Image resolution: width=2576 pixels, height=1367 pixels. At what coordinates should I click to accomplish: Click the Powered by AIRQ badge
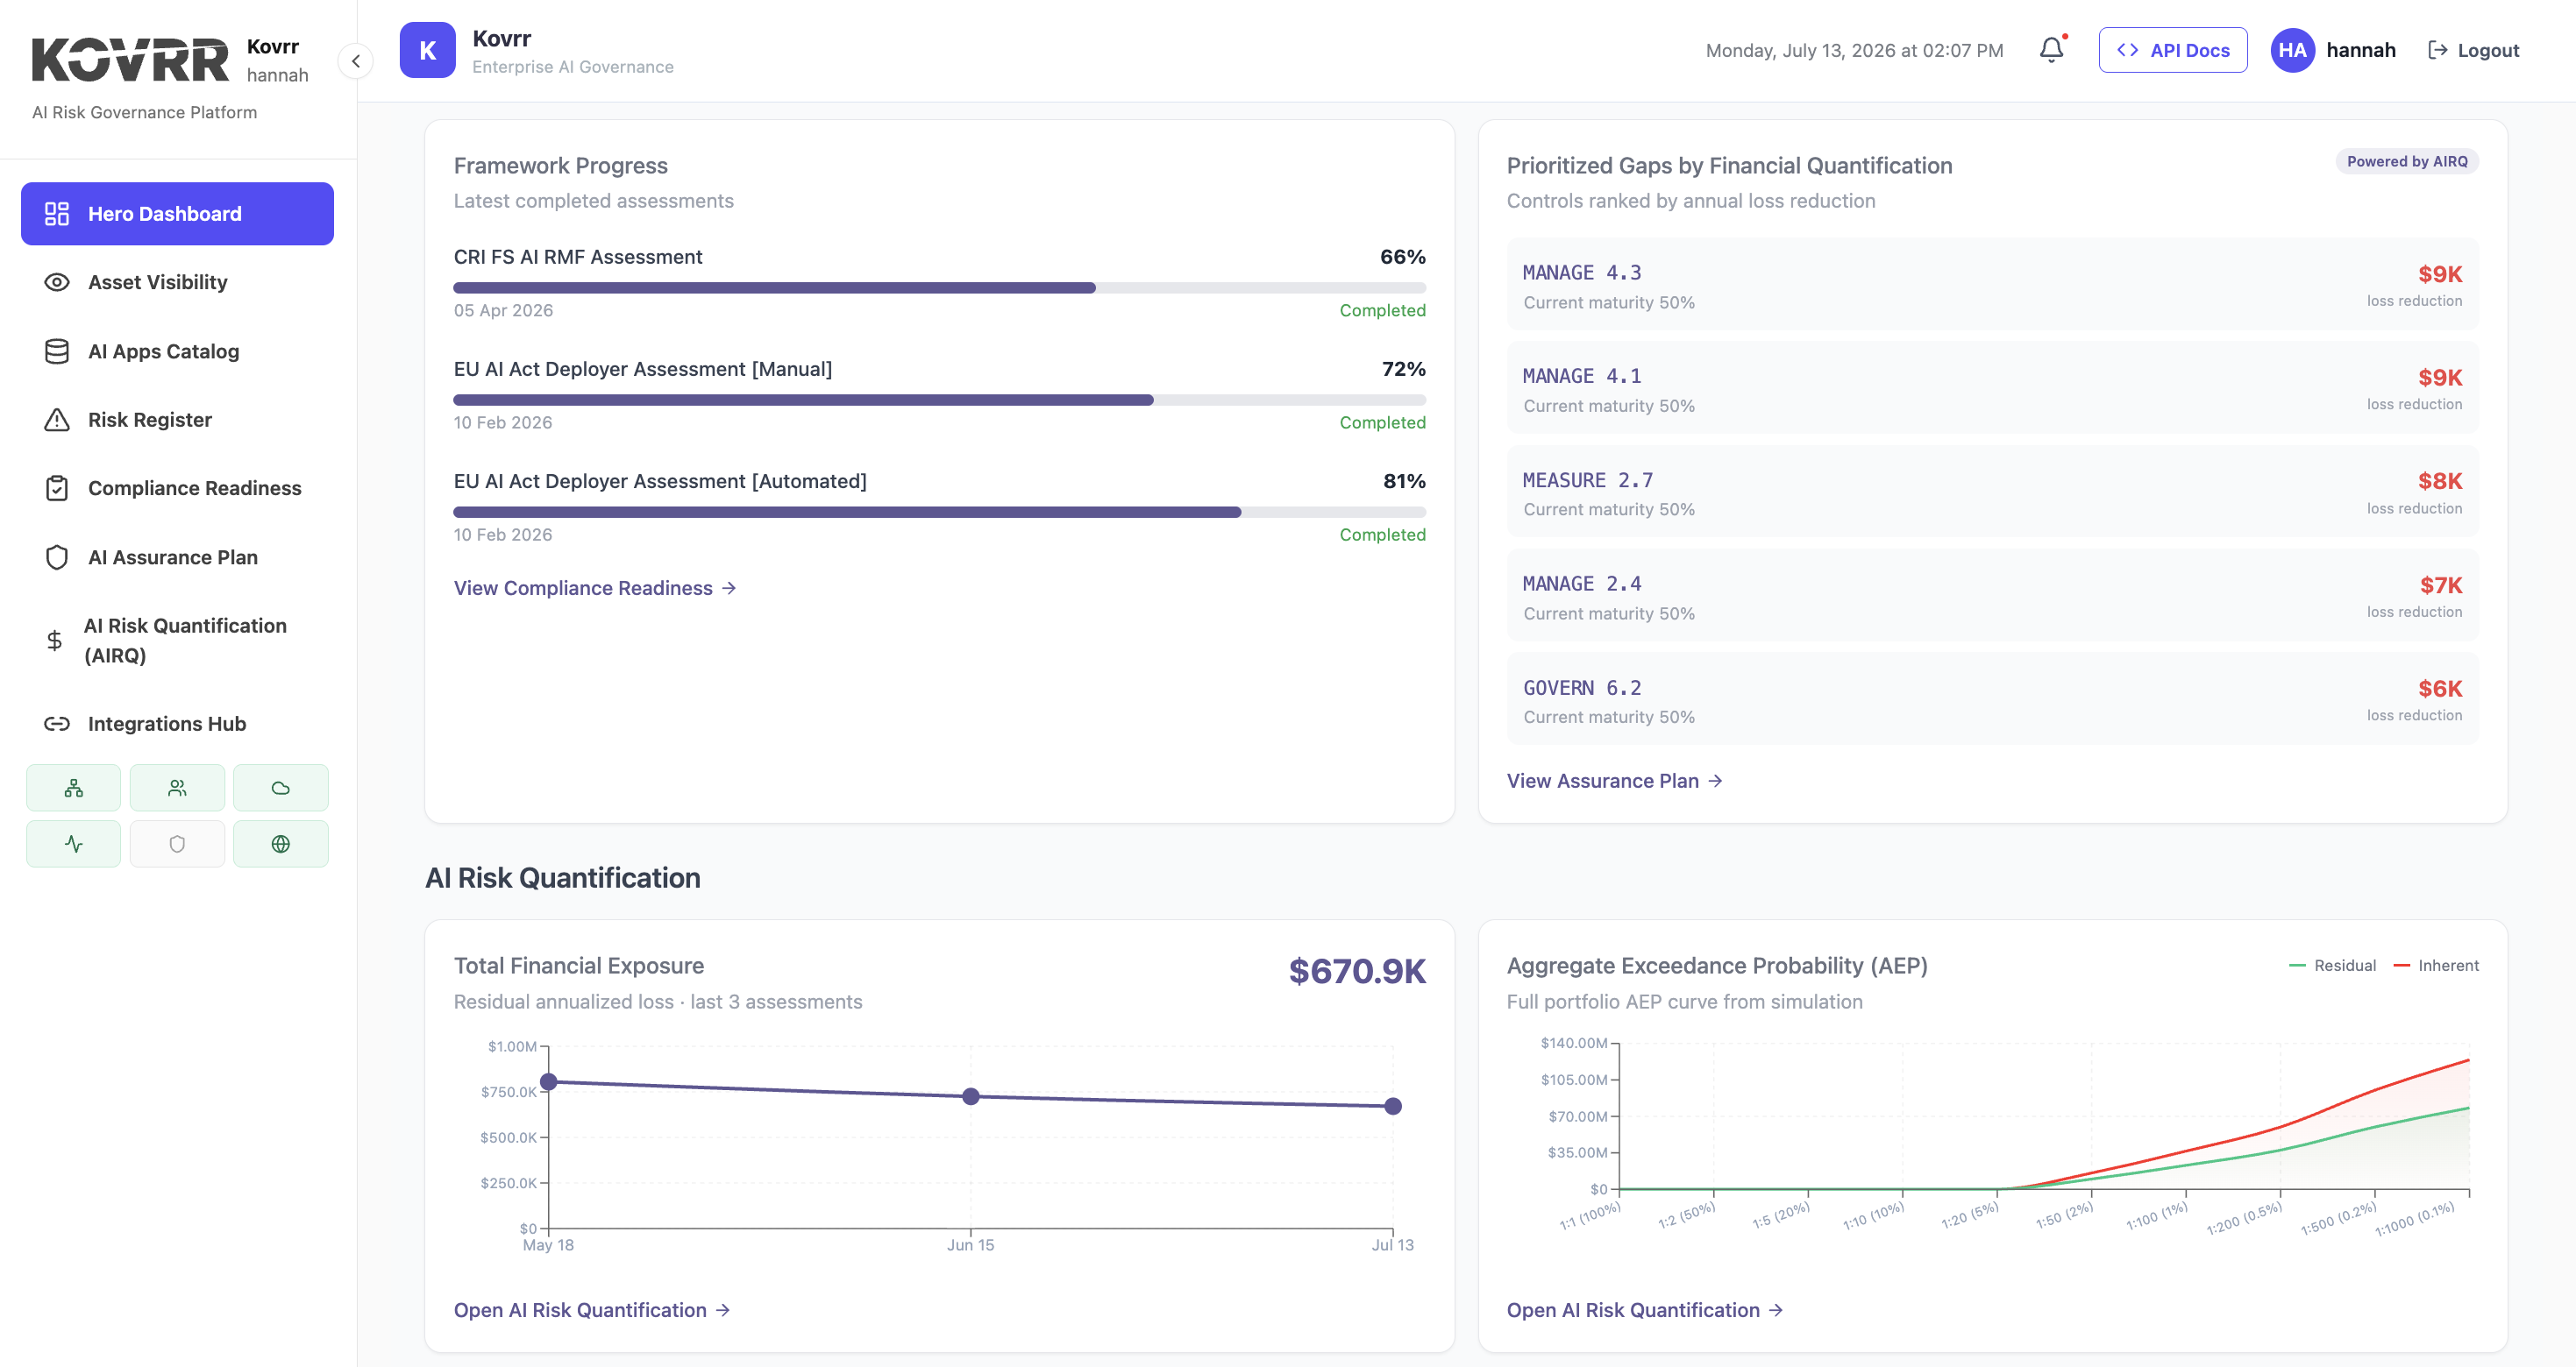click(2407, 162)
